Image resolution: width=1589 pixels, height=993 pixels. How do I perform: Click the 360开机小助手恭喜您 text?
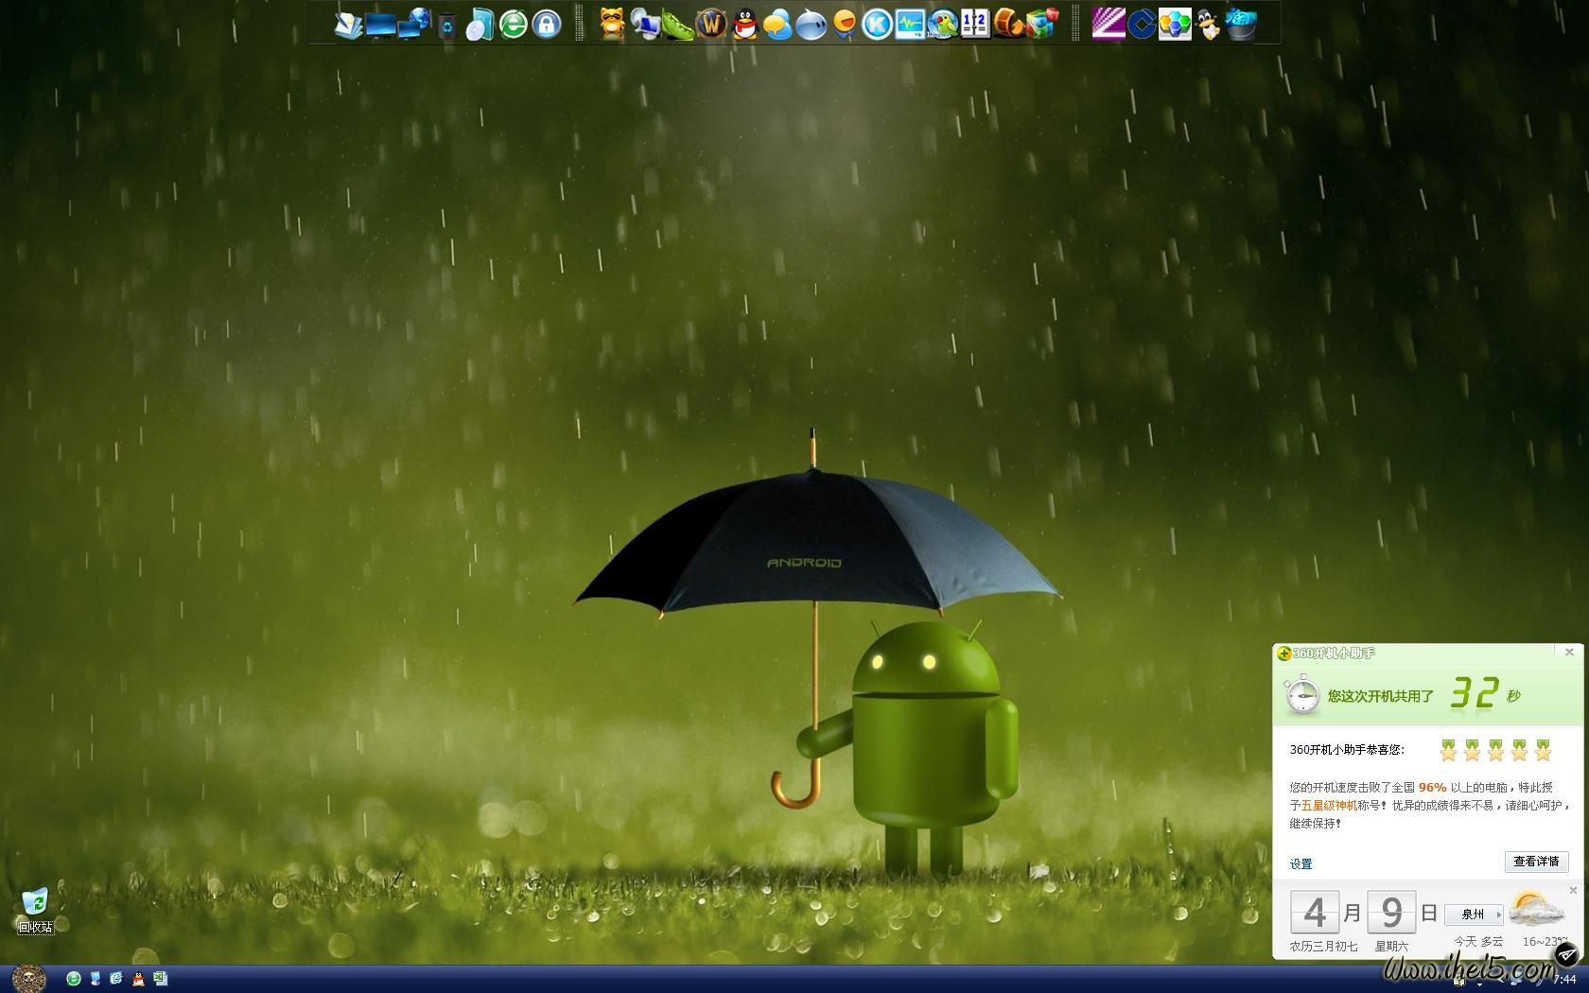pos(1347,750)
